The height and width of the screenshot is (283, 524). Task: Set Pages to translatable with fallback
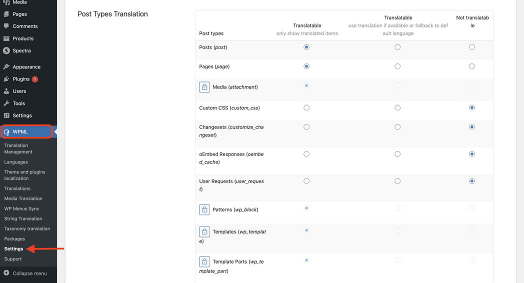pos(397,66)
